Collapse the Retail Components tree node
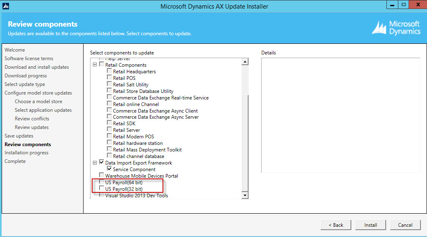Screen dimensions: 427x237 pos(95,65)
